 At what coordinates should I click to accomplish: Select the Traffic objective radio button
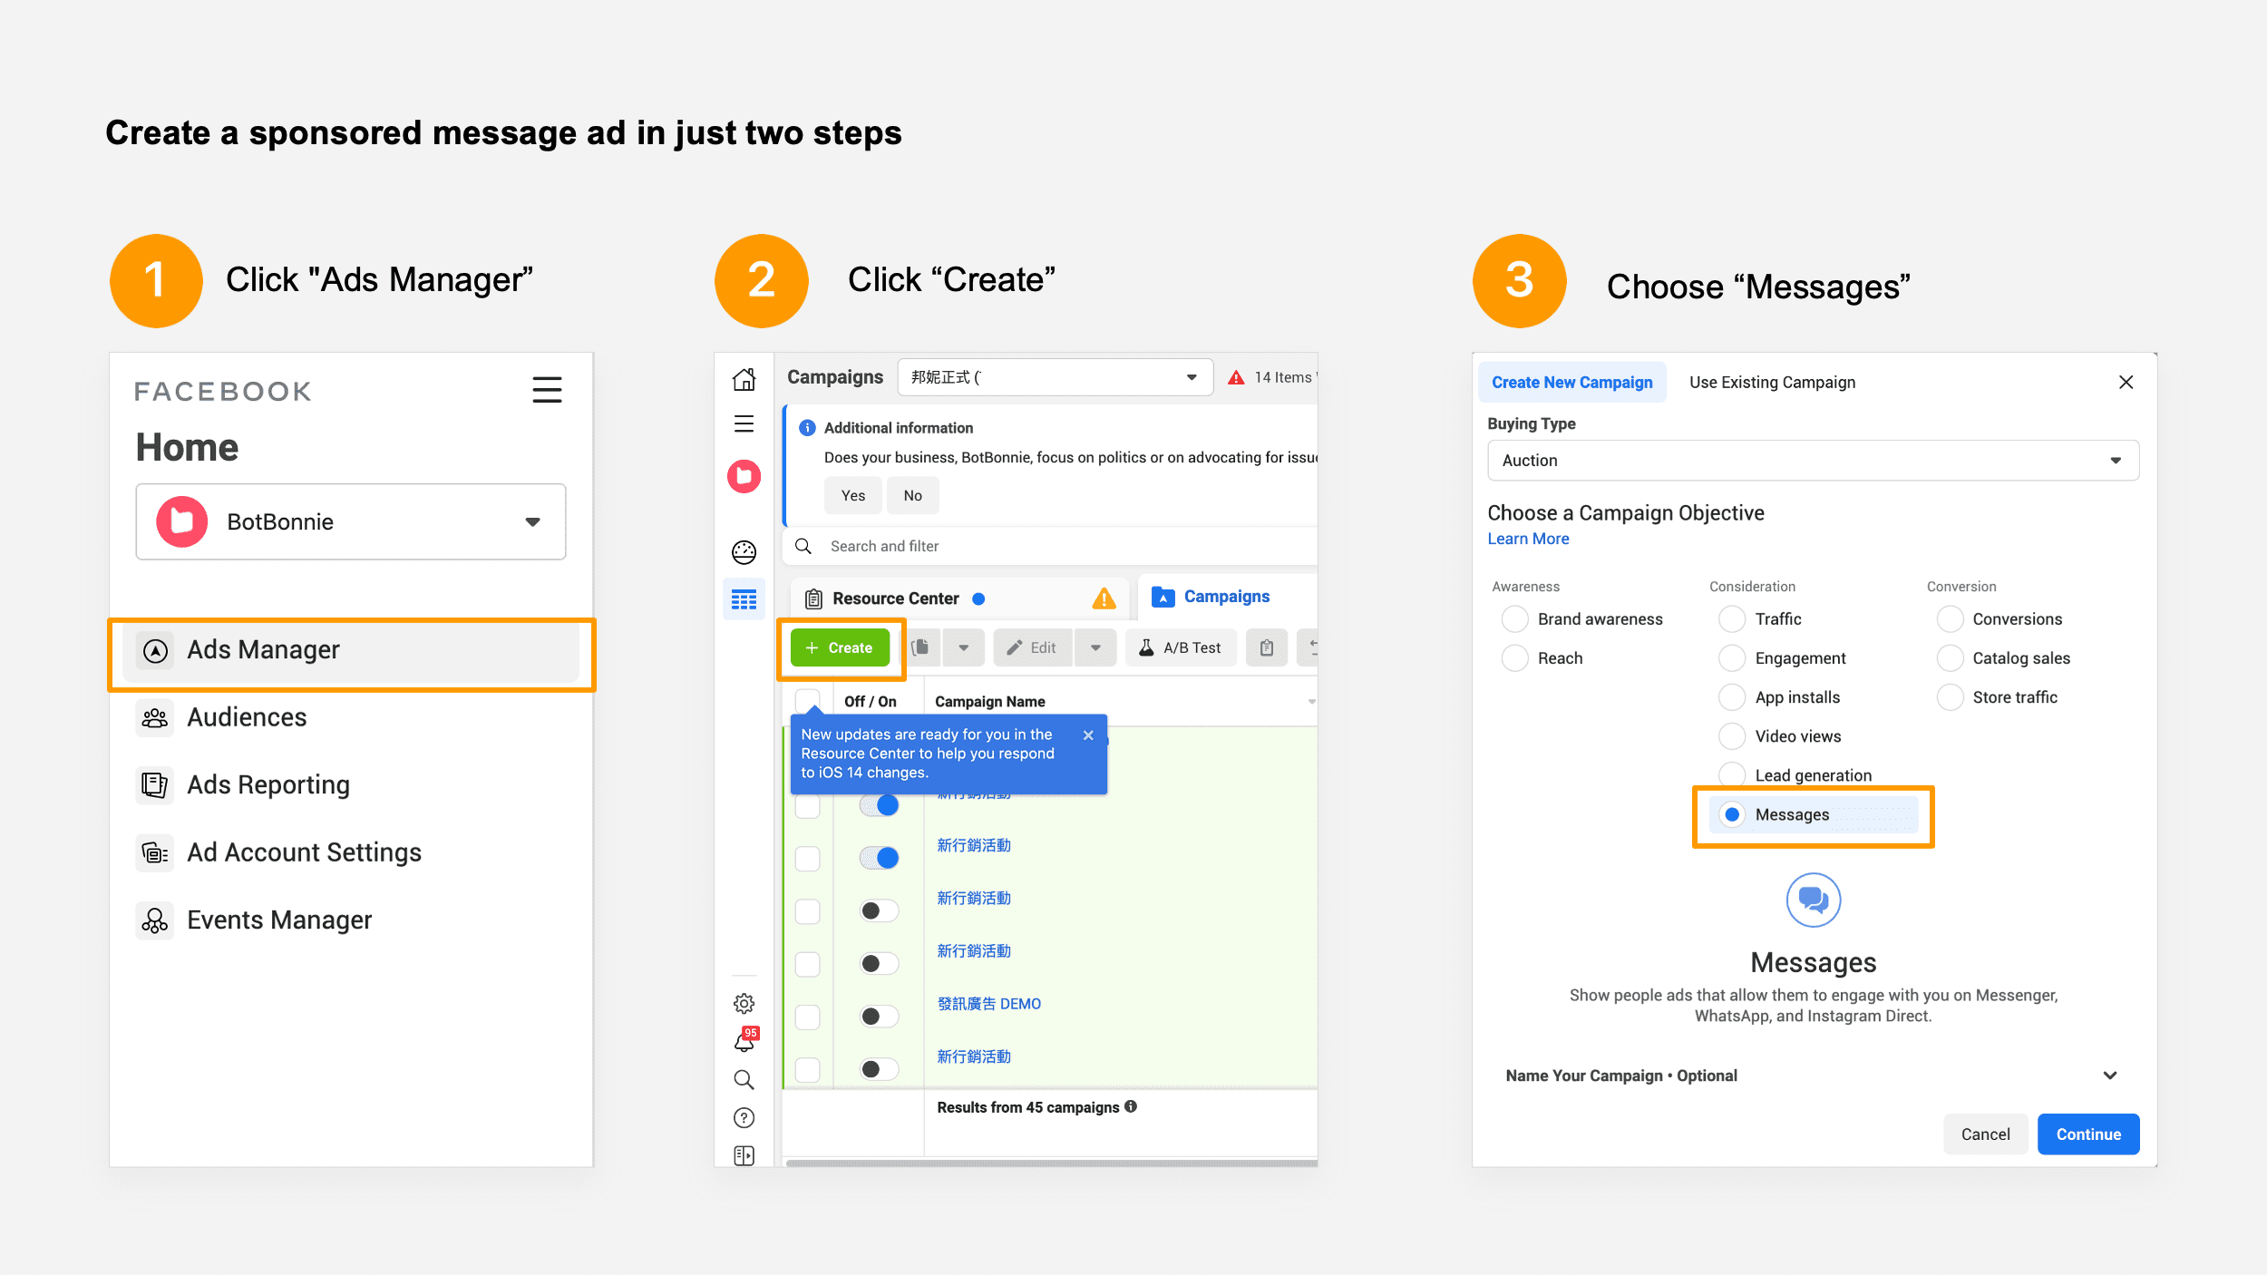[x=1732, y=618]
